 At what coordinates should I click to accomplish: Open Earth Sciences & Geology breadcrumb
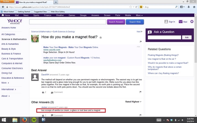coord(64,32)
